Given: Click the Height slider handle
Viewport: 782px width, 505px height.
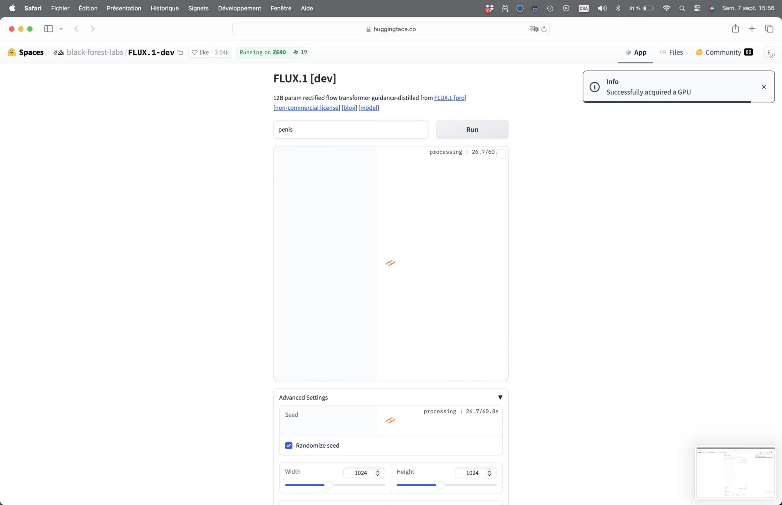Looking at the screenshot, I should (440, 485).
